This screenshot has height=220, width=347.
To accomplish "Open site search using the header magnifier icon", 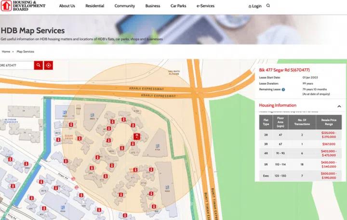I will pos(268,6).
